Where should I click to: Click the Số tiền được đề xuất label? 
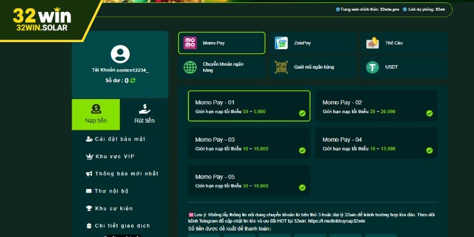point(229,229)
